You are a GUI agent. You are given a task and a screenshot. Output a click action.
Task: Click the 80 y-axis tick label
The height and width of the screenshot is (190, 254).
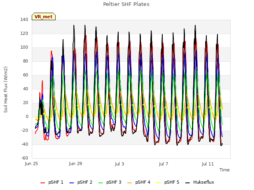tap(25, 61)
